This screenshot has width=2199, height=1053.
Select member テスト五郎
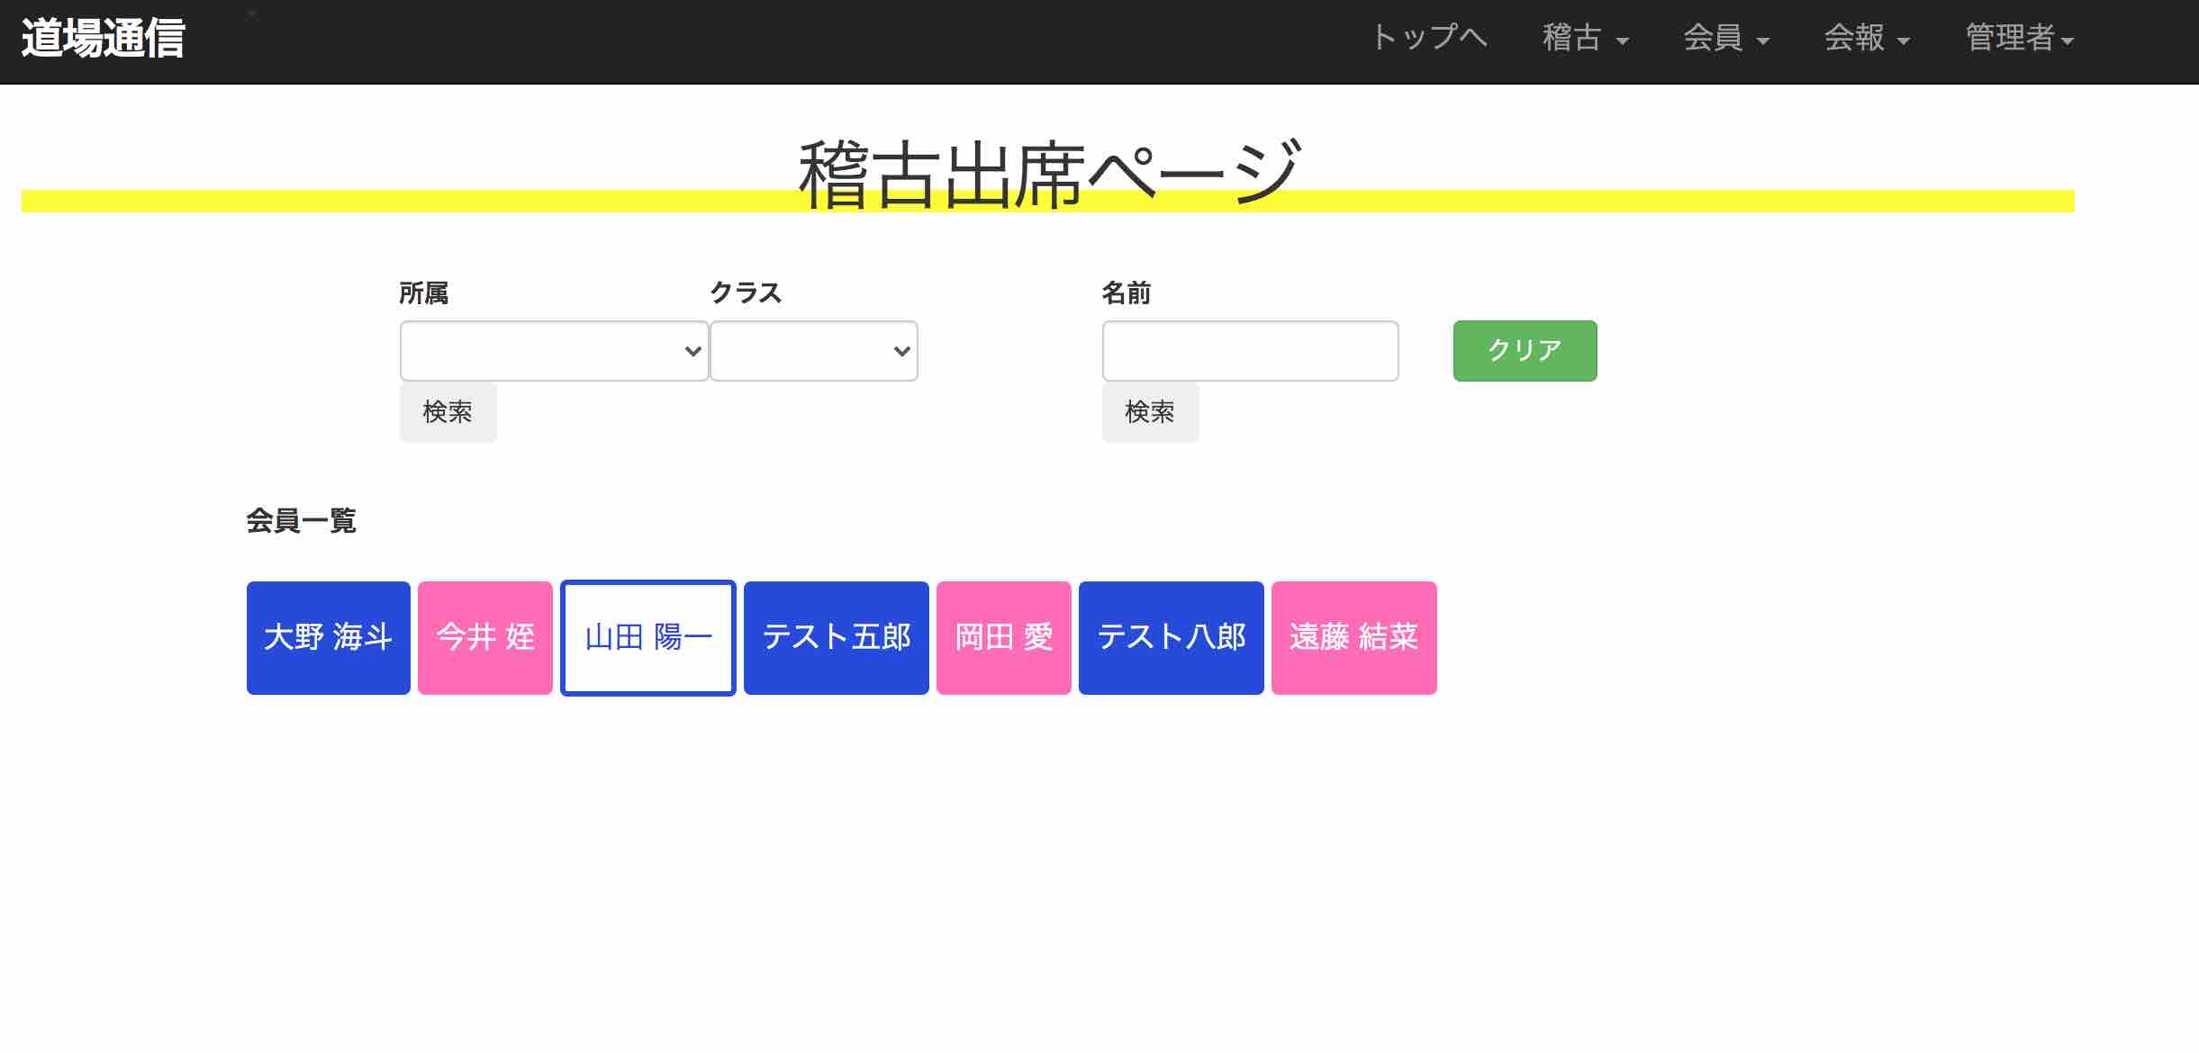point(836,637)
